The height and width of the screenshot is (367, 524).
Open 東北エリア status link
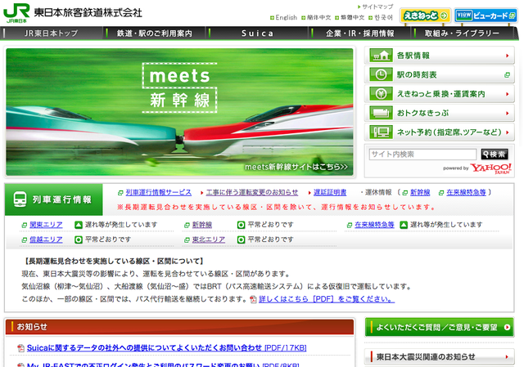coord(209,239)
